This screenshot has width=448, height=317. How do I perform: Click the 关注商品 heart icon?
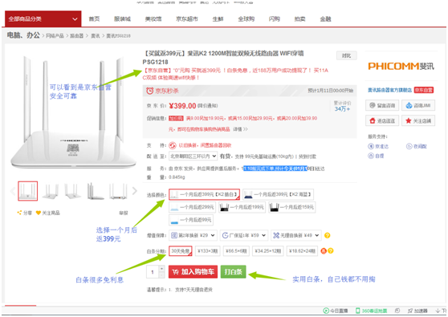pyautogui.click(x=39, y=213)
